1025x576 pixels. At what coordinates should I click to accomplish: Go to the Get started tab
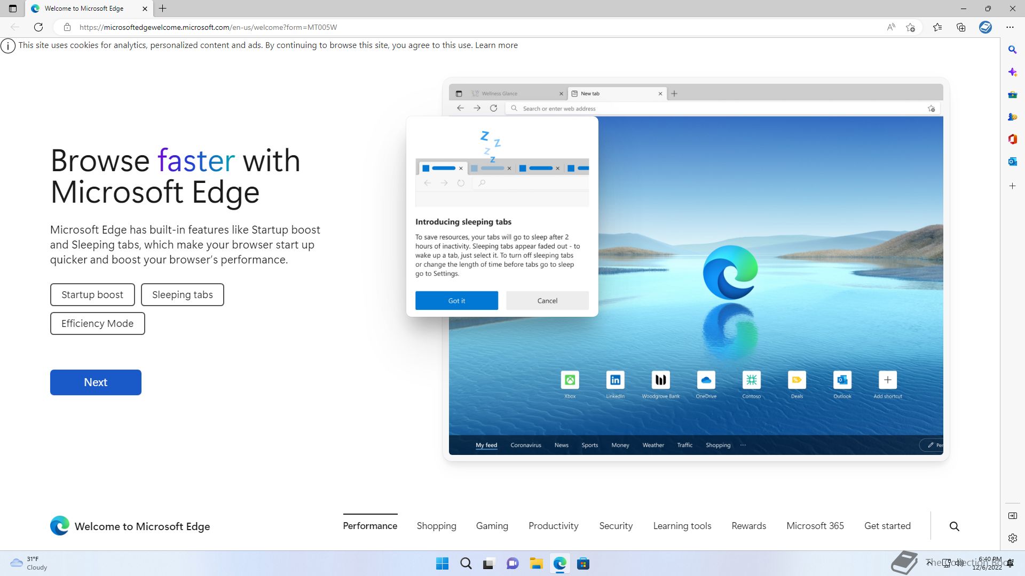[887, 526]
